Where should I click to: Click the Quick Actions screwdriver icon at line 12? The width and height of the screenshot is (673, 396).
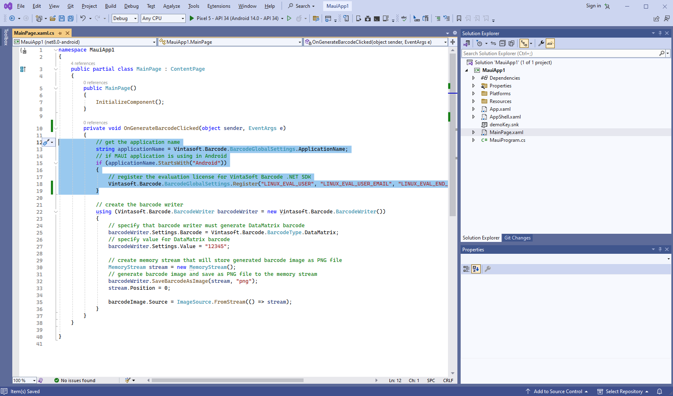pos(47,142)
